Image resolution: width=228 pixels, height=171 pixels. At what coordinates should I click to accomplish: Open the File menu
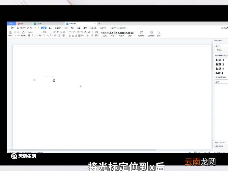pos(11,28)
